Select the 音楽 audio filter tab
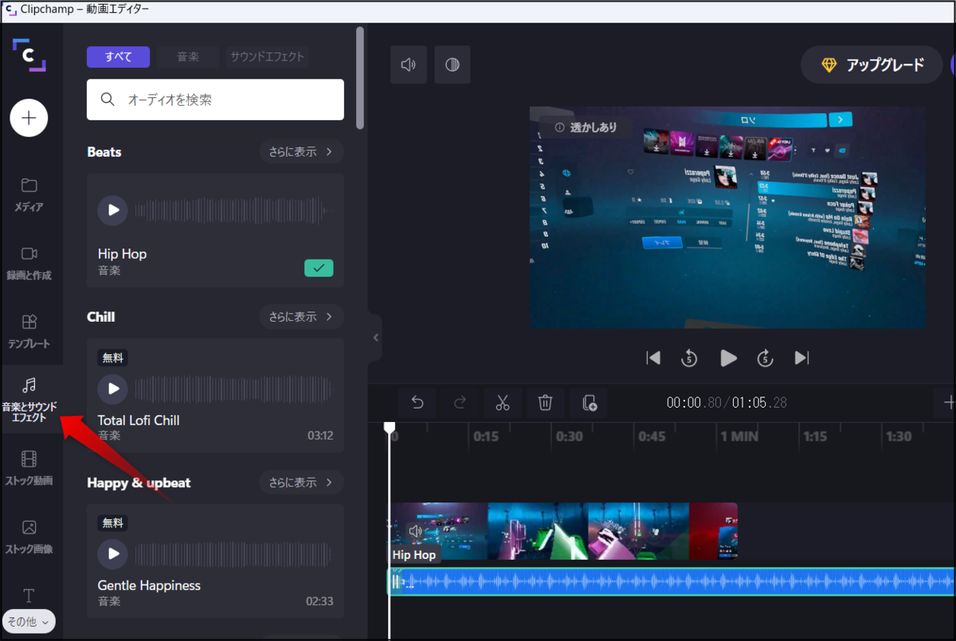Image resolution: width=956 pixels, height=641 pixels. [187, 57]
